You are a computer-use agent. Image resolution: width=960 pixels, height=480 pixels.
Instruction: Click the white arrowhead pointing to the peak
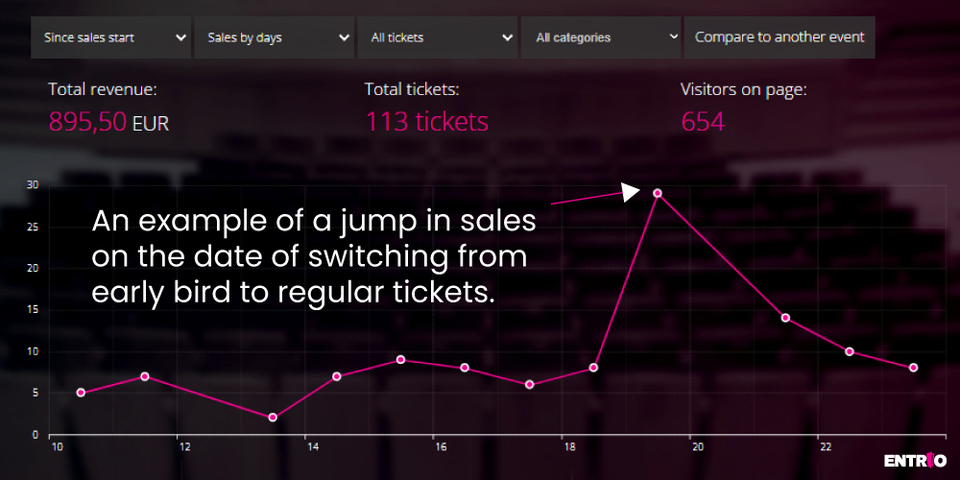pyautogui.click(x=630, y=192)
